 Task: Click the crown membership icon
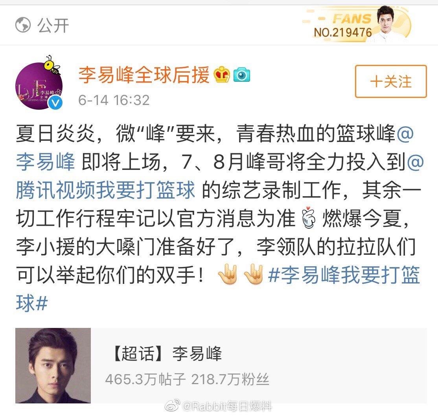coord(222,74)
